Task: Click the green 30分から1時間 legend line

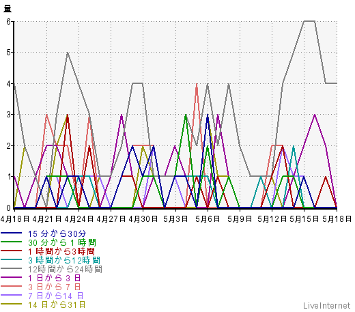Action: point(11,242)
